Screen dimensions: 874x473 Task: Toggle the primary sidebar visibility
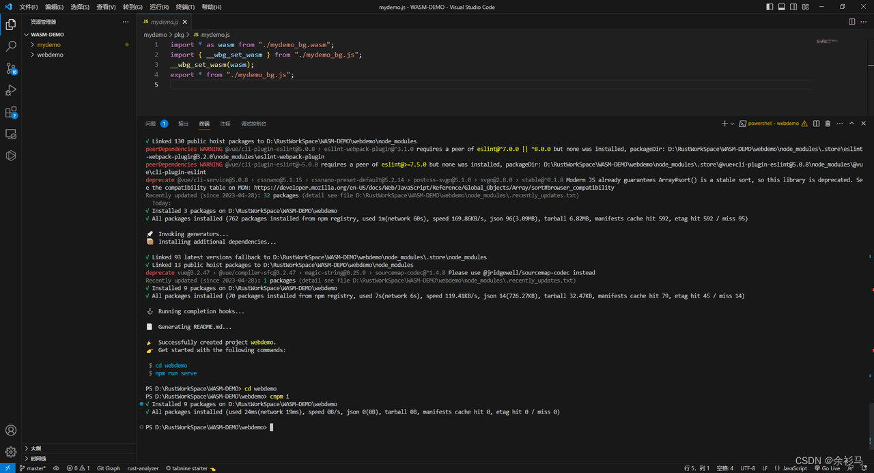(x=770, y=7)
